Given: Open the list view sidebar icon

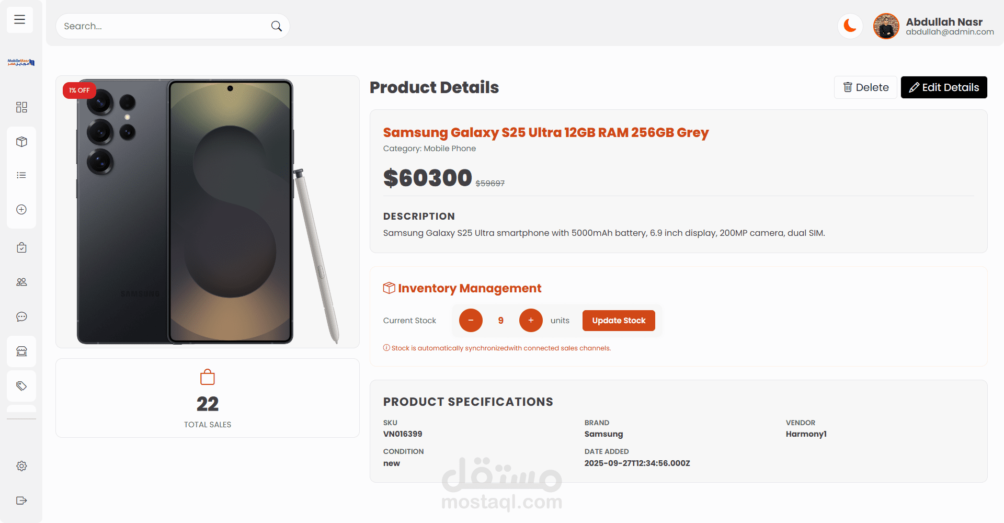Looking at the screenshot, I should coord(21,175).
